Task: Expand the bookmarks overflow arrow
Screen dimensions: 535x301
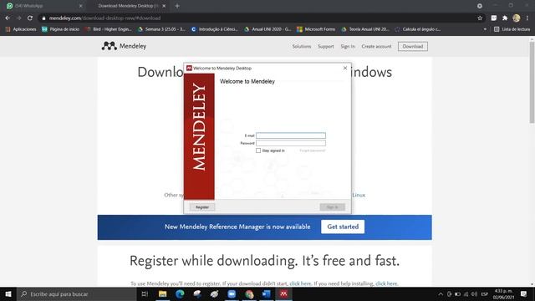Action: pos(485,29)
